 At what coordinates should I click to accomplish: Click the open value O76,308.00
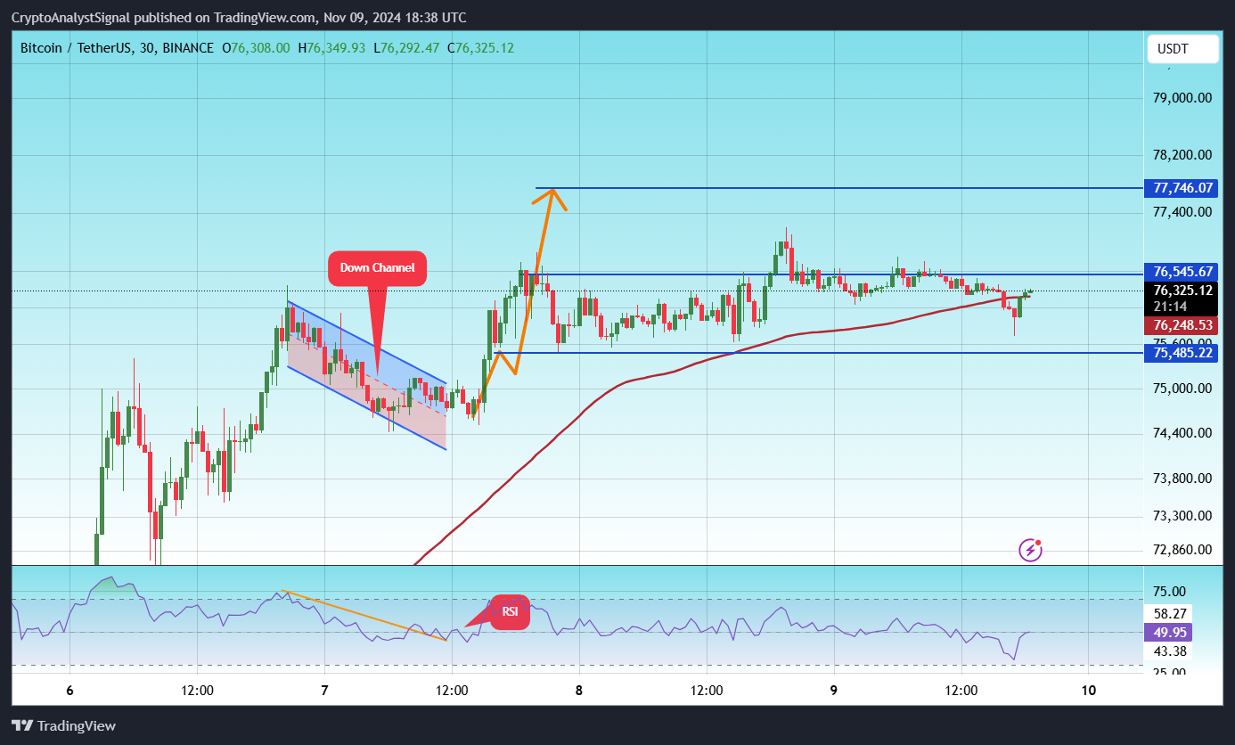(256, 48)
